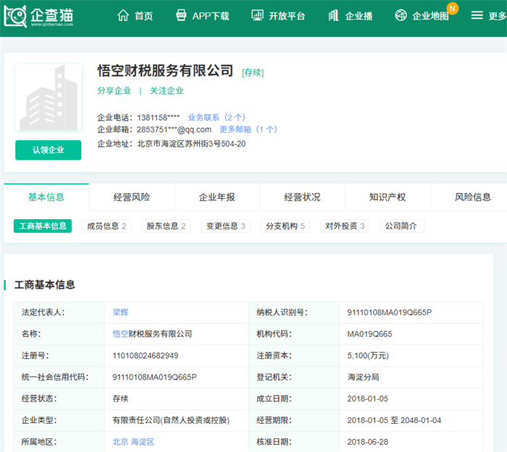507x452 pixels.
Task: Select the 分支机构 5 sub-tab
Action: coord(285,226)
